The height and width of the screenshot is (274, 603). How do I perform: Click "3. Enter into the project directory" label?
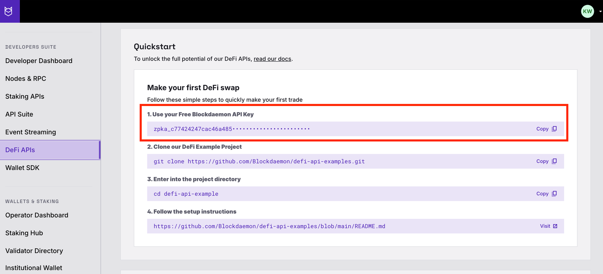pos(194,179)
